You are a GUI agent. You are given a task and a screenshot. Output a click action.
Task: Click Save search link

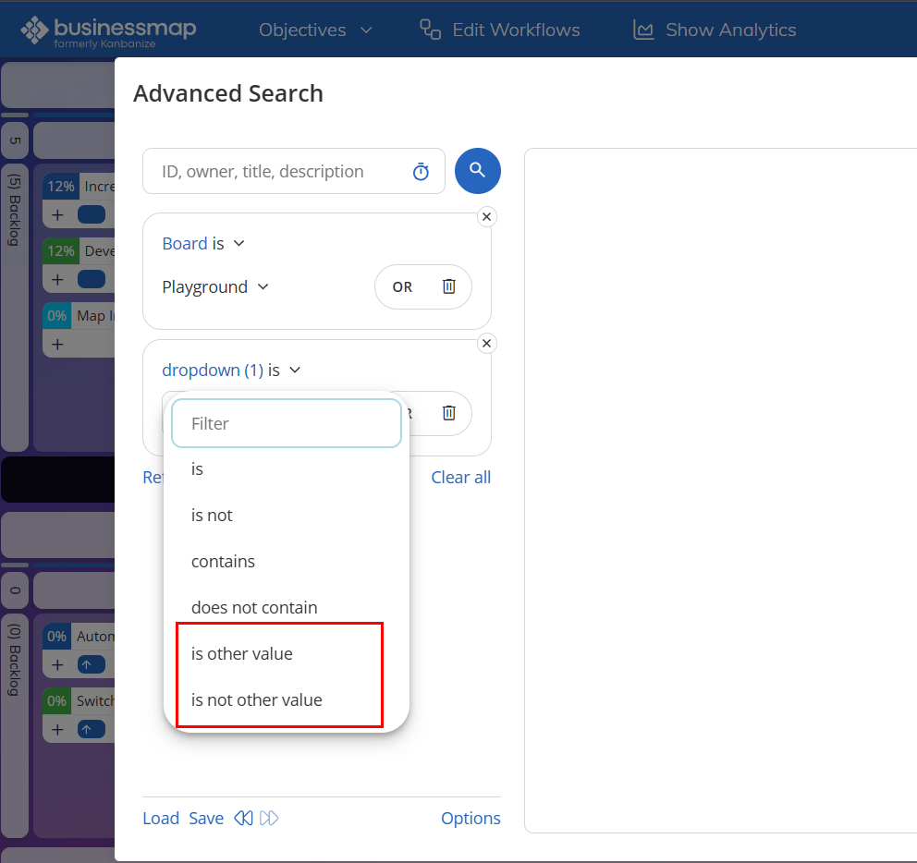pyautogui.click(x=206, y=818)
